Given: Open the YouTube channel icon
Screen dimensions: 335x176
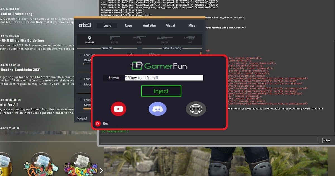Looking at the screenshot, I should point(118,109).
